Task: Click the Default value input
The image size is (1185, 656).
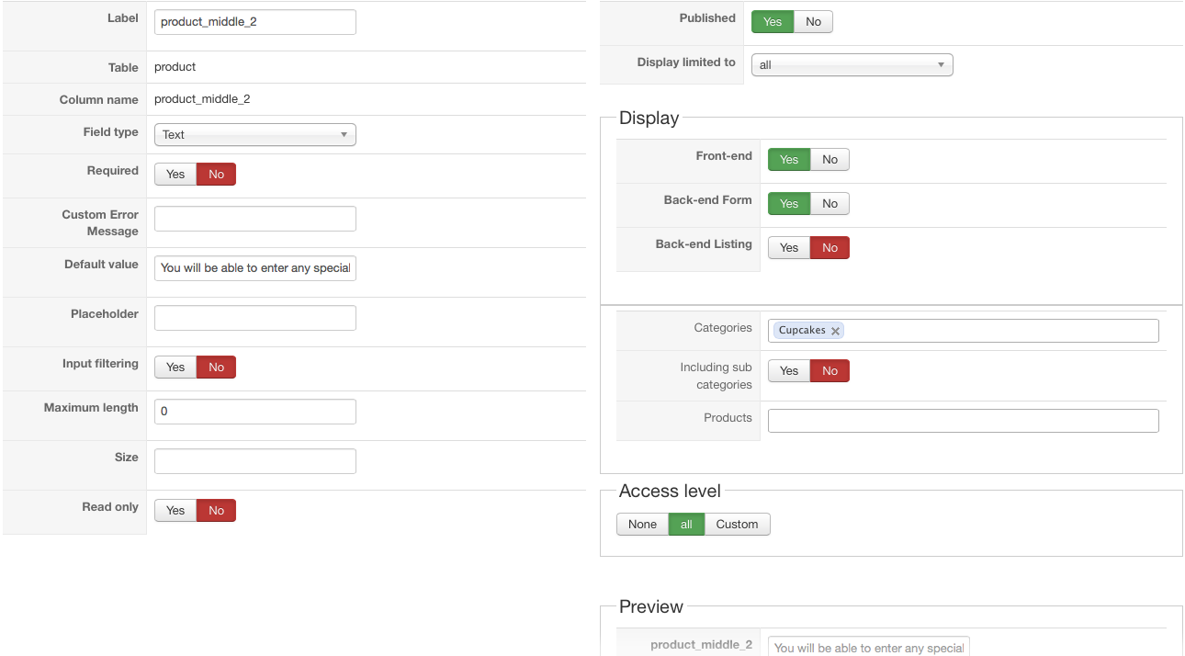Action: pos(254,268)
